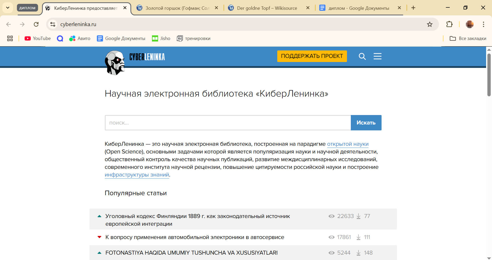Click the browser forward arrow
The height and width of the screenshot is (260, 492).
(22, 24)
